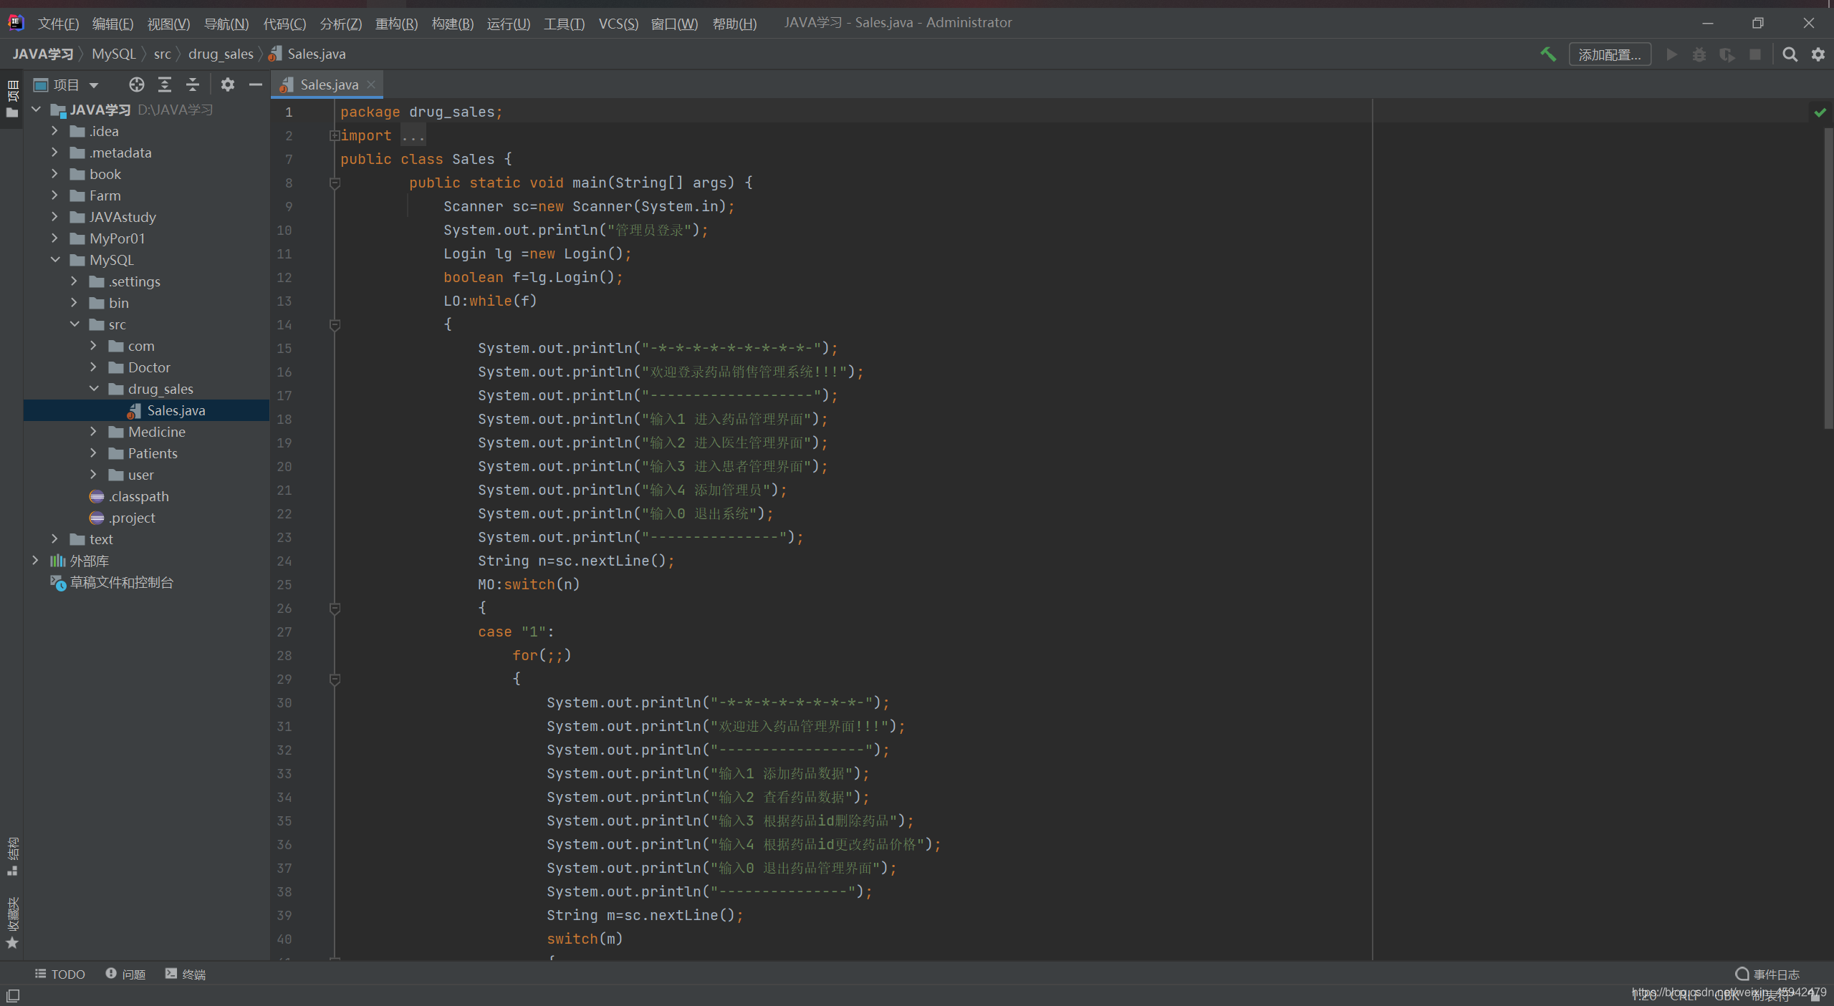
Task: Select the Sales.java editor tab
Action: [329, 84]
